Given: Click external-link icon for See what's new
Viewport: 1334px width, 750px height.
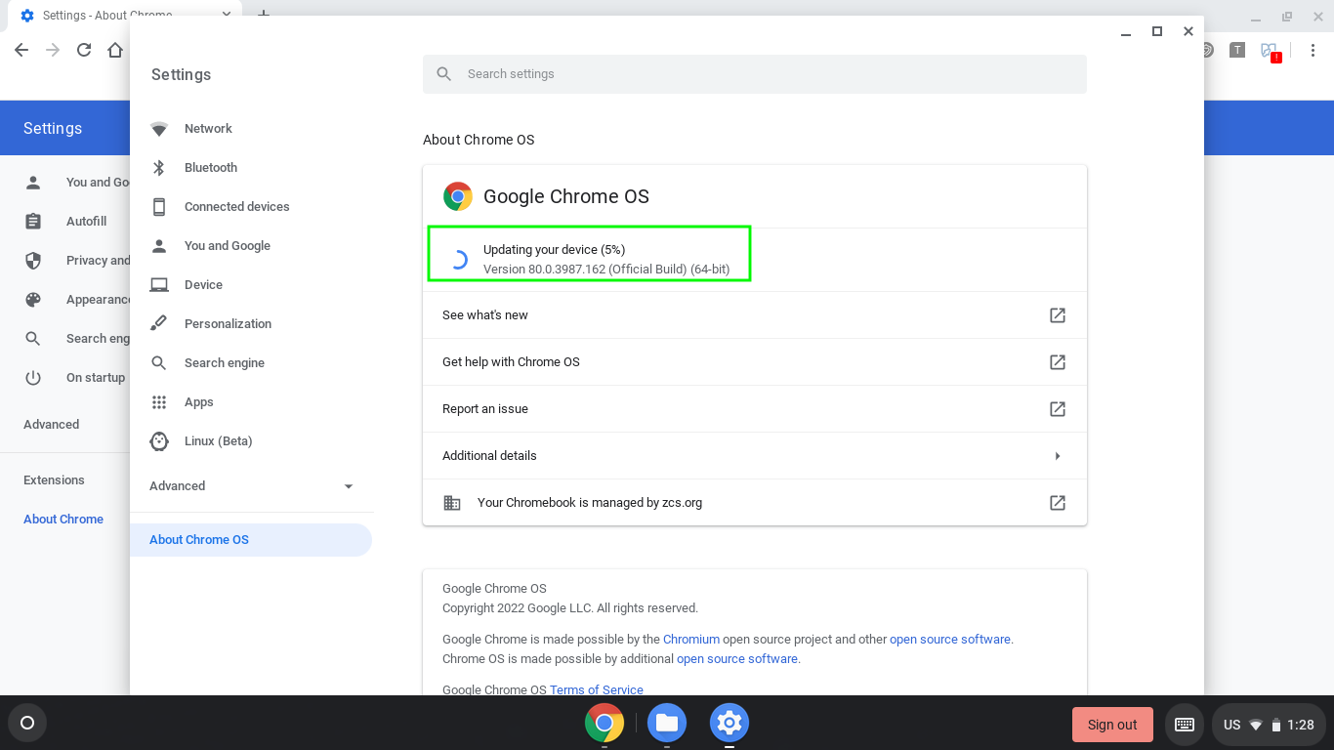Looking at the screenshot, I should 1058,315.
